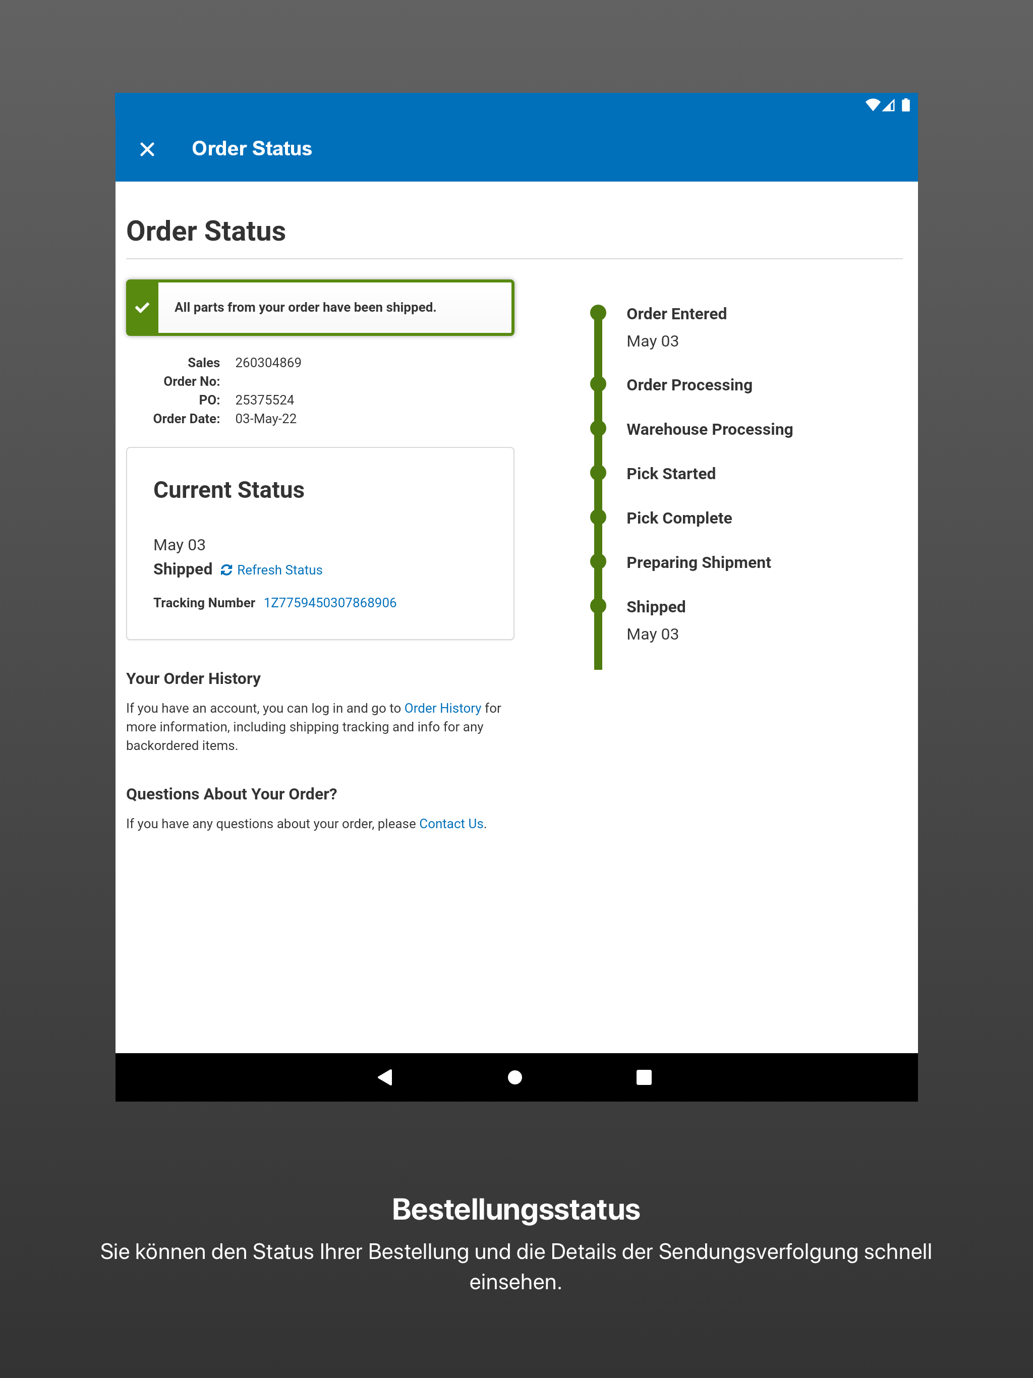Select the Warehouse Processing timeline marker

598,428
